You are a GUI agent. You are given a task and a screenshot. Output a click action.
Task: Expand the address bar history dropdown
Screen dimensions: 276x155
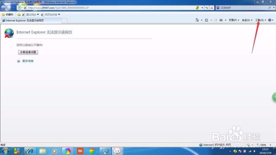202,8
